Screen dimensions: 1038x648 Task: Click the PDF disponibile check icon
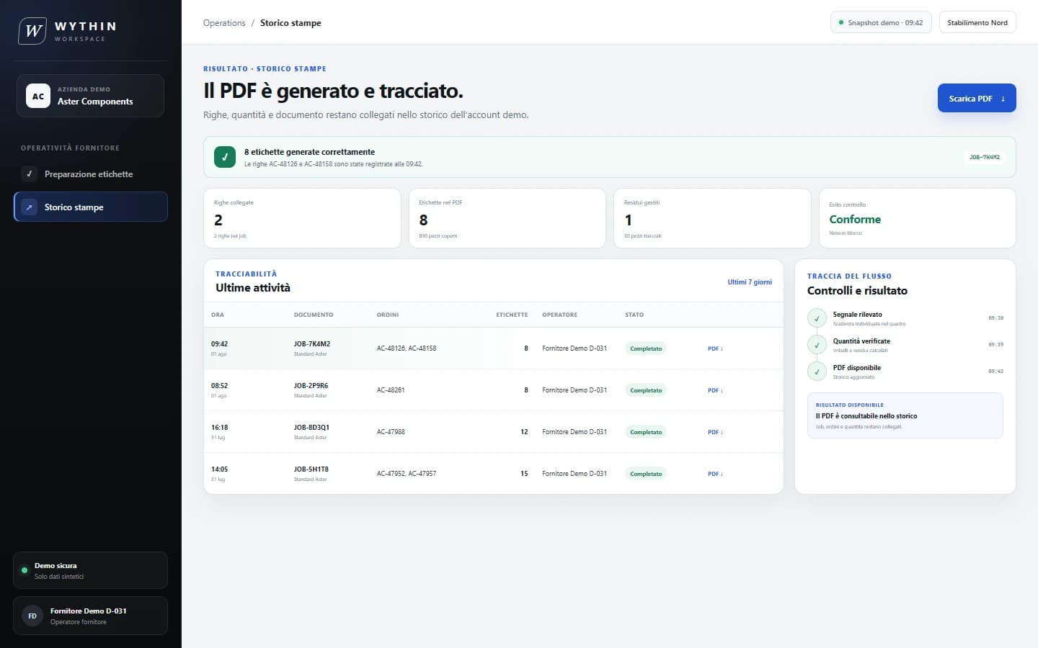817,372
